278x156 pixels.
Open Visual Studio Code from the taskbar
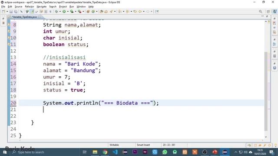115,152
